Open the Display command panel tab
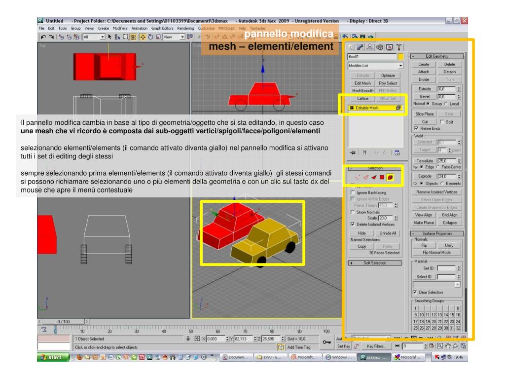The image size is (505, 379). (x=390, y=47)
